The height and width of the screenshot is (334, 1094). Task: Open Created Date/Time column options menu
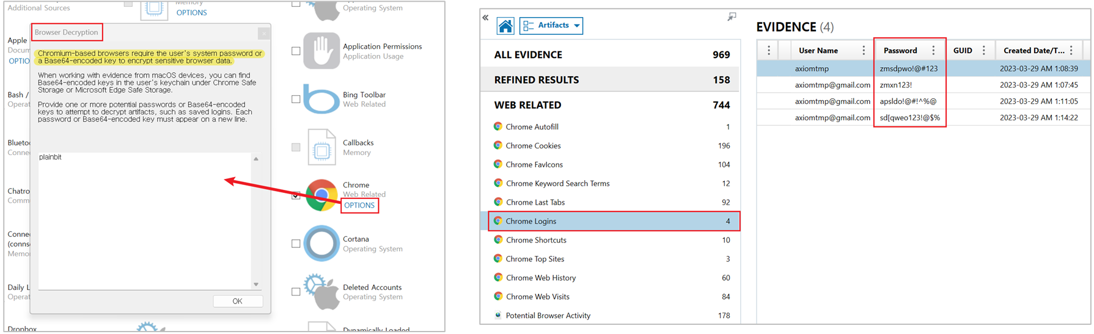tap(1071, 51)
